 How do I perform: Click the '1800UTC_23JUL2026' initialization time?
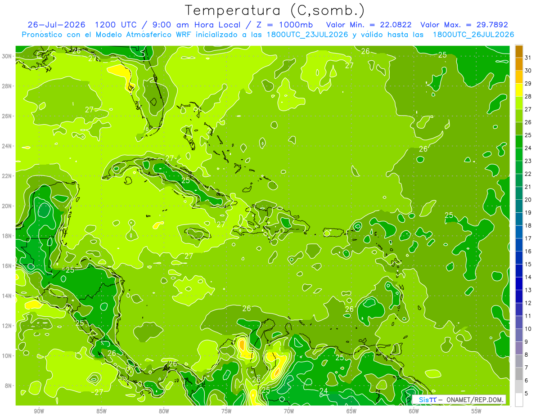point(307,35)
